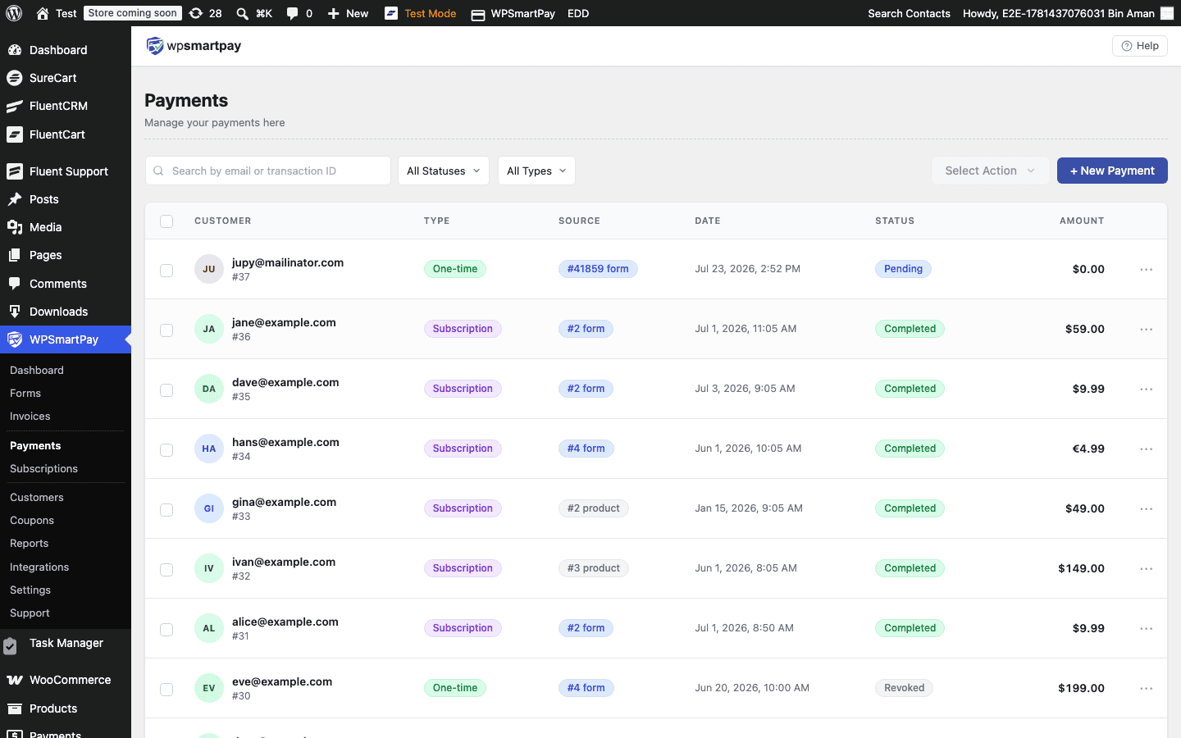Open the three-dot menu for jupy@mailinator.com payment
Viewport: 1181px width, 738px height.
(1147, 269)
